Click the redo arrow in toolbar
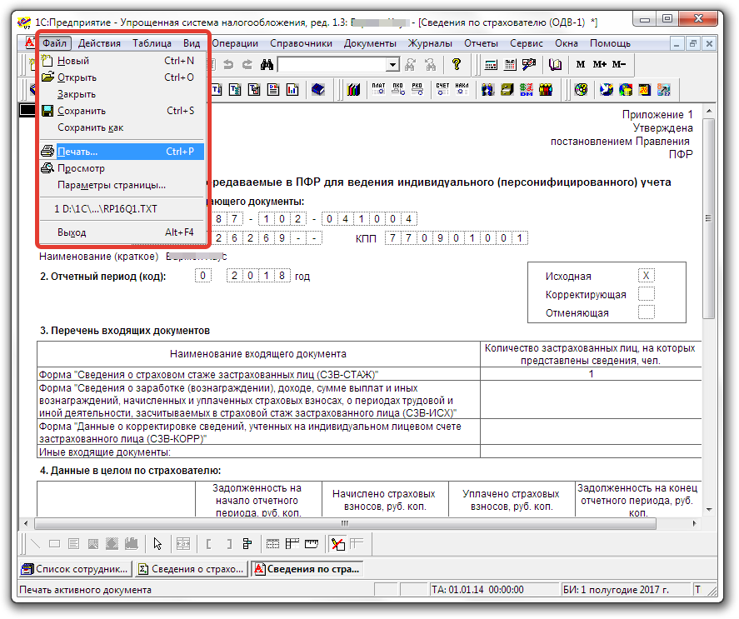The image size is (739, 619). [x=247, y=65]
